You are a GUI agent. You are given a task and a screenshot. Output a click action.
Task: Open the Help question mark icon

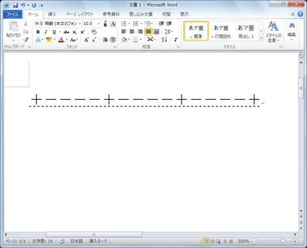pos(300,14)
